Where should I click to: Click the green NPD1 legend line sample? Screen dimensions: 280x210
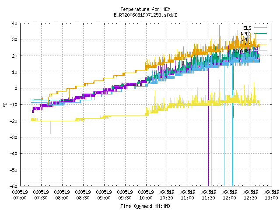[x=260, y=33]
